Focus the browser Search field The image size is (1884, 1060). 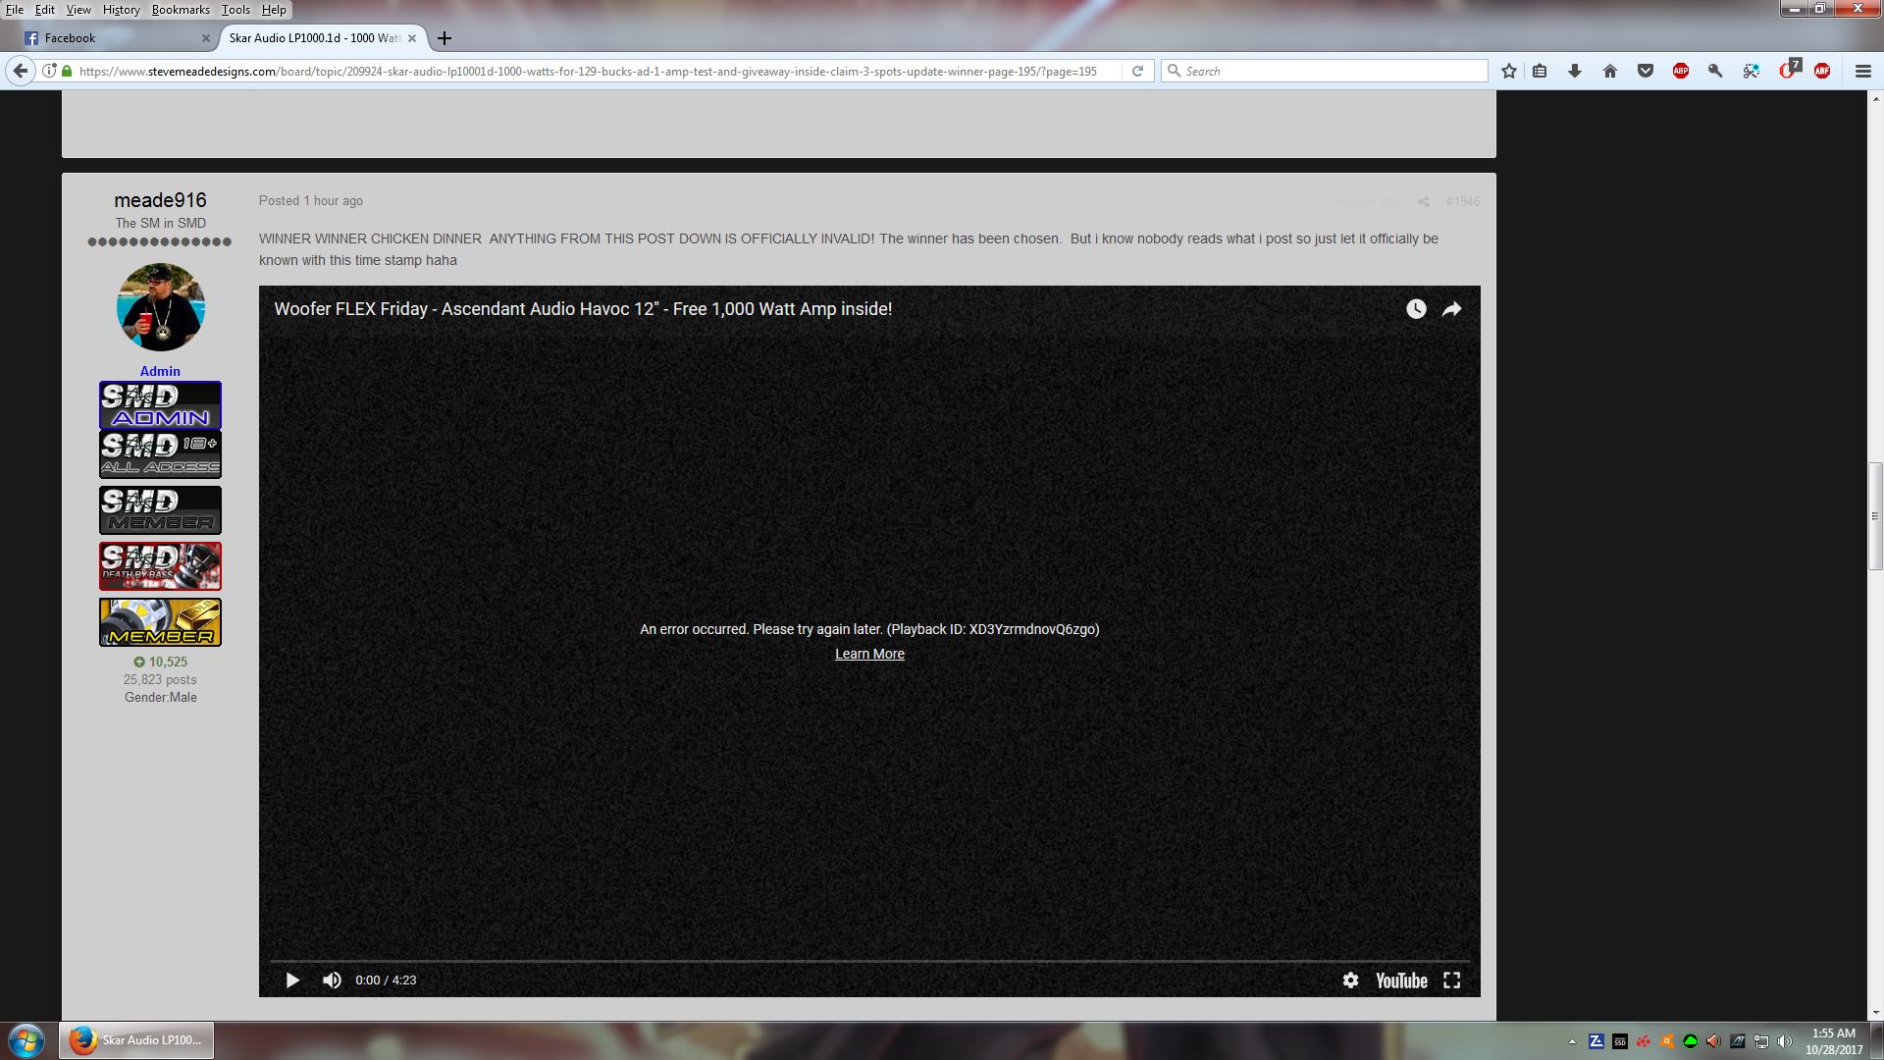1325,71
